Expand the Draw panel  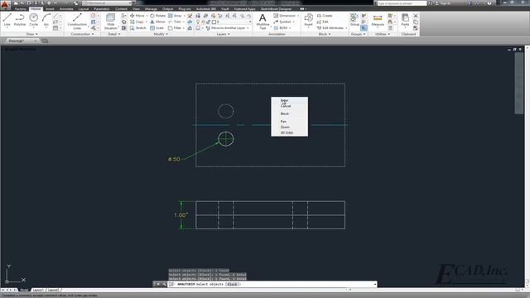[31, 34]
